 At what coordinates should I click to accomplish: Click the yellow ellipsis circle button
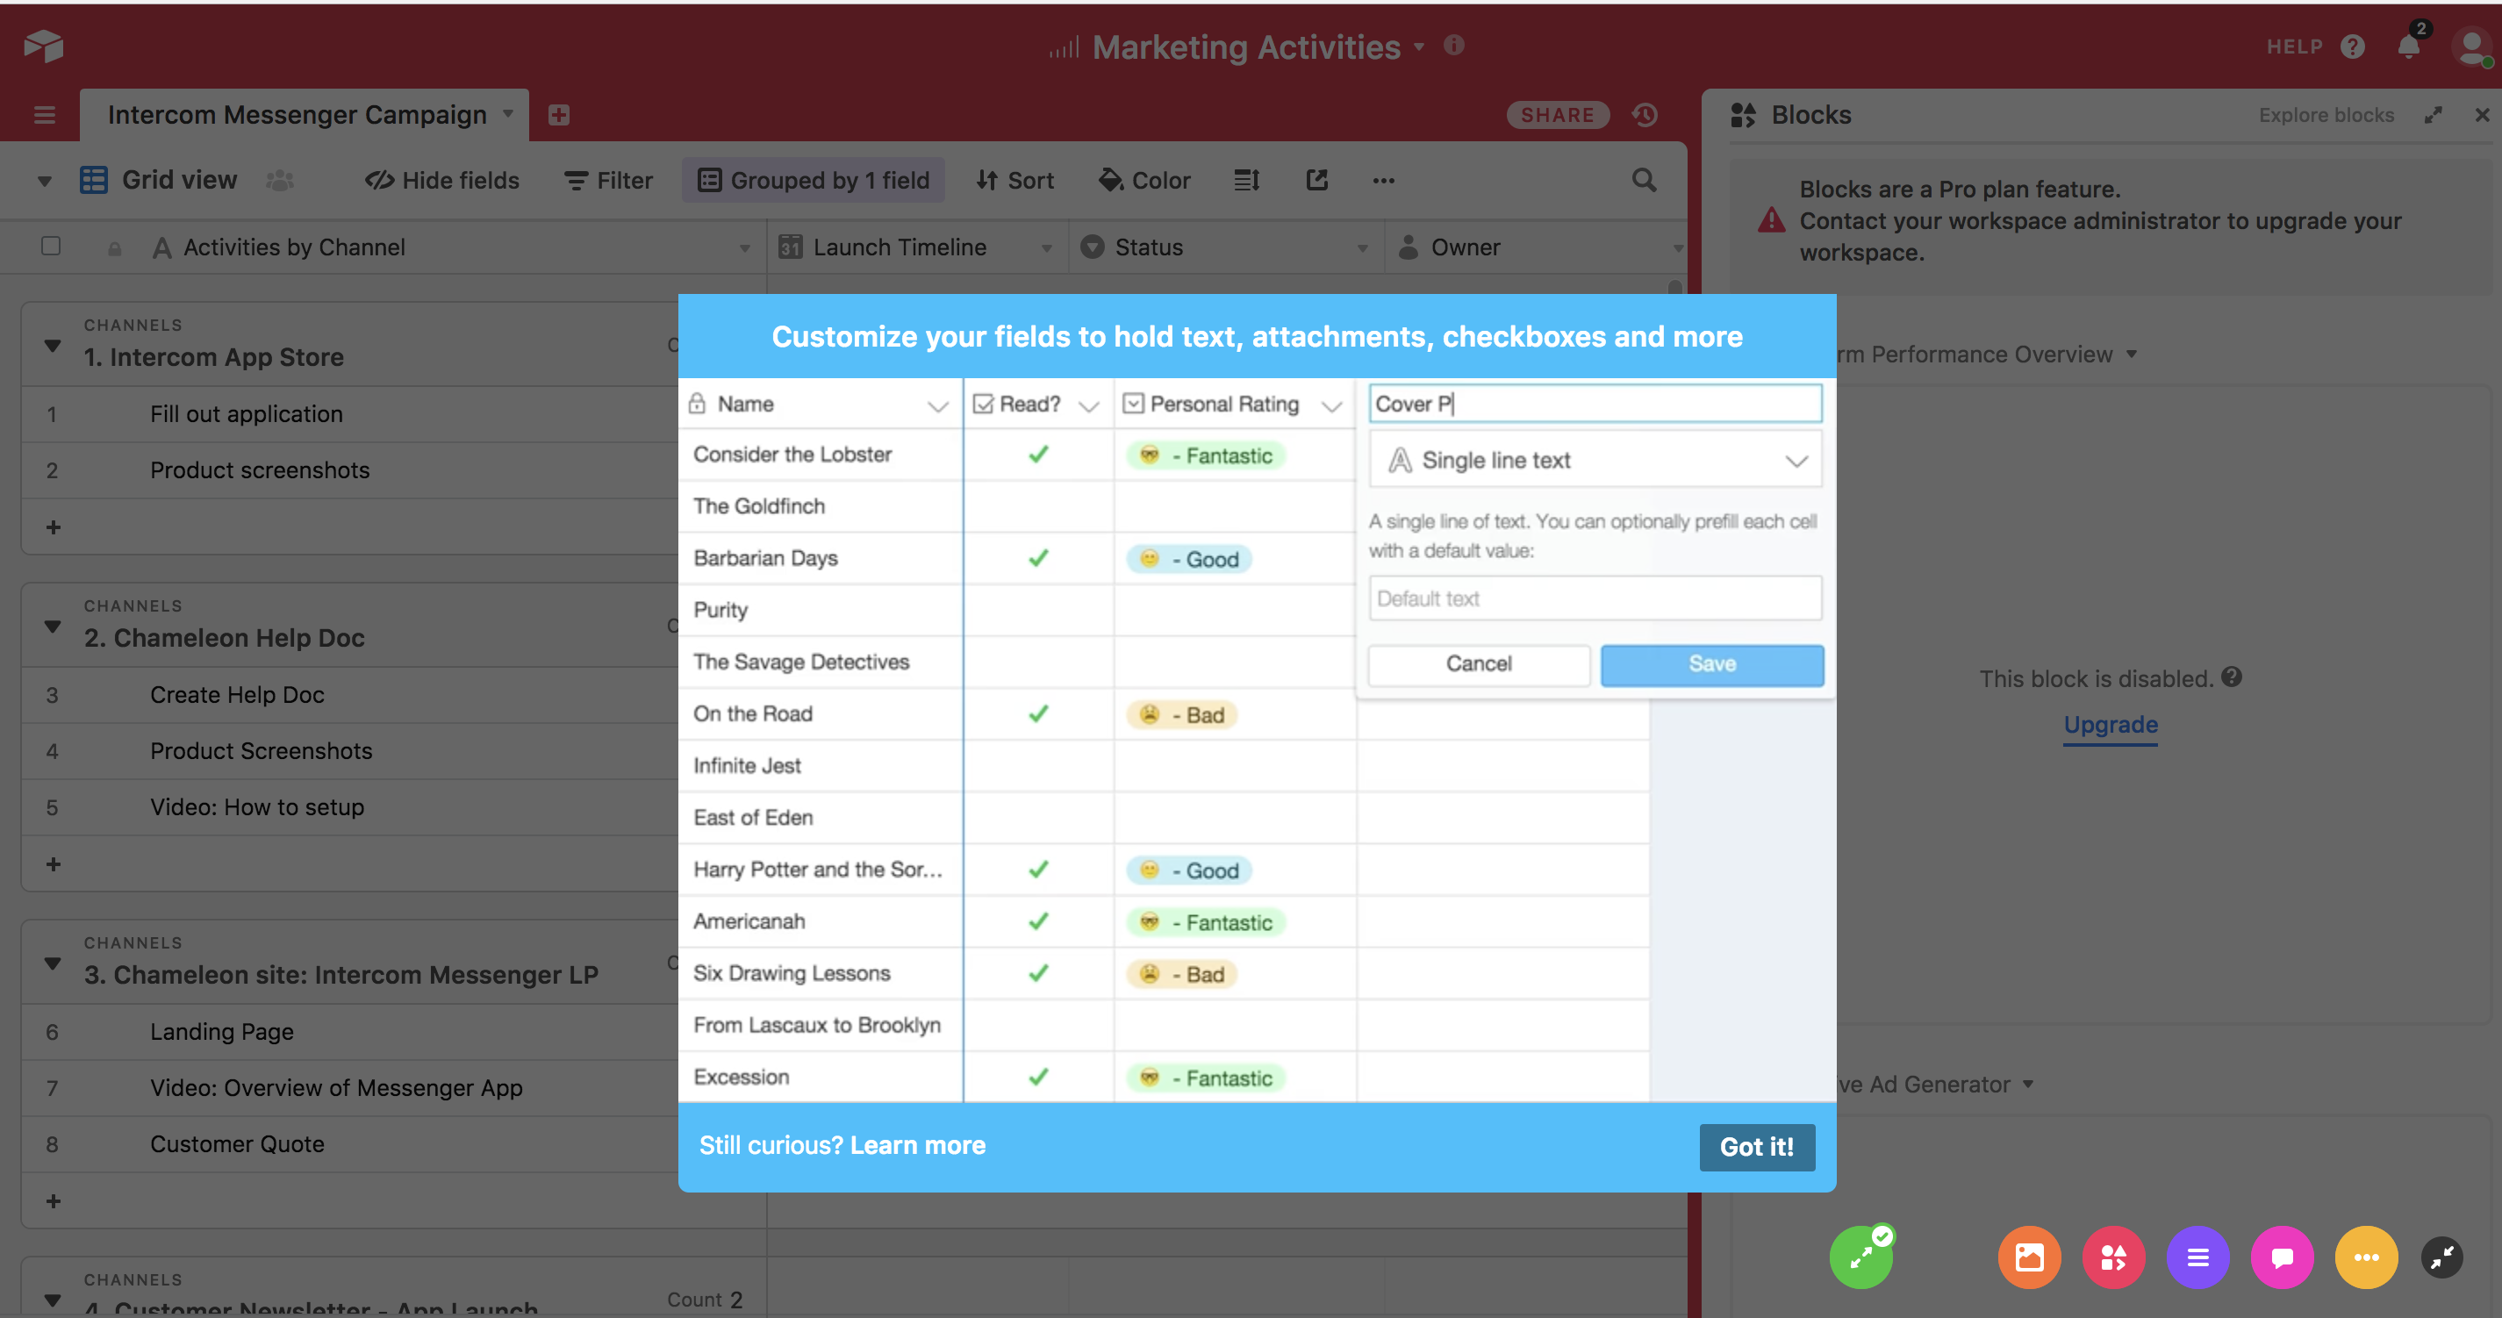click(2367, 1257)
